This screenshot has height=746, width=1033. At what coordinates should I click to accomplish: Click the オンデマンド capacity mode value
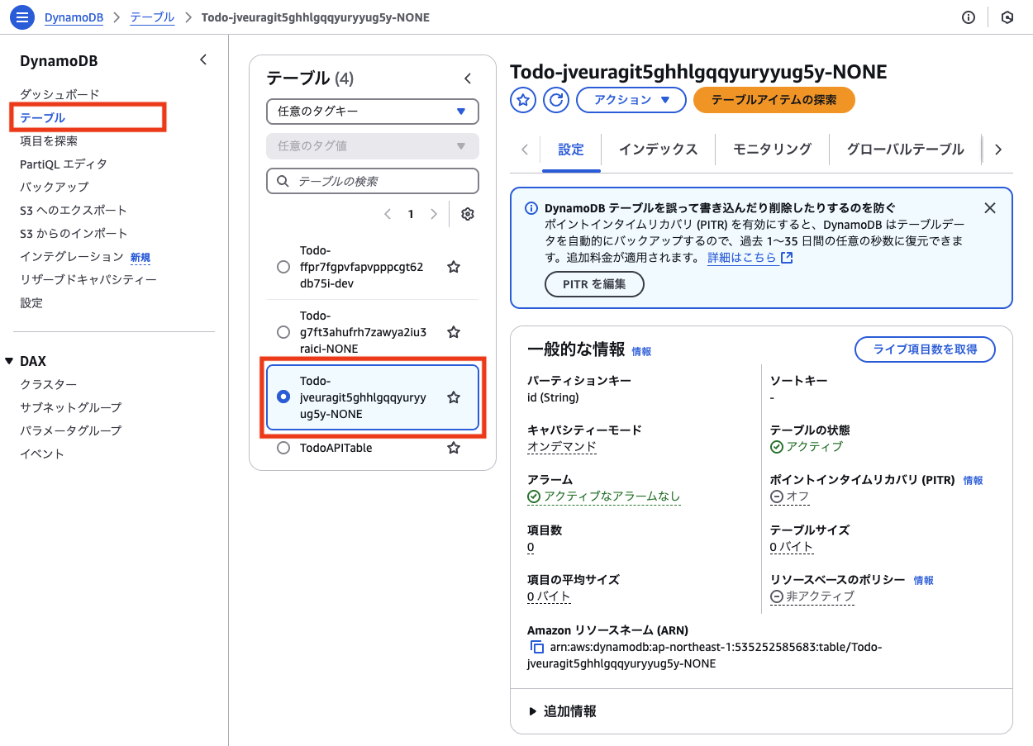coord(562,446)
